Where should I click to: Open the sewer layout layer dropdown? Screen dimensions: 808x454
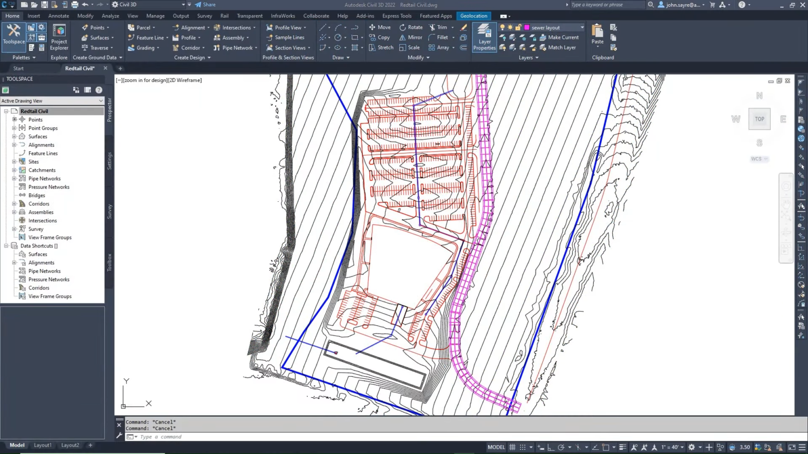tap(582, 27)
